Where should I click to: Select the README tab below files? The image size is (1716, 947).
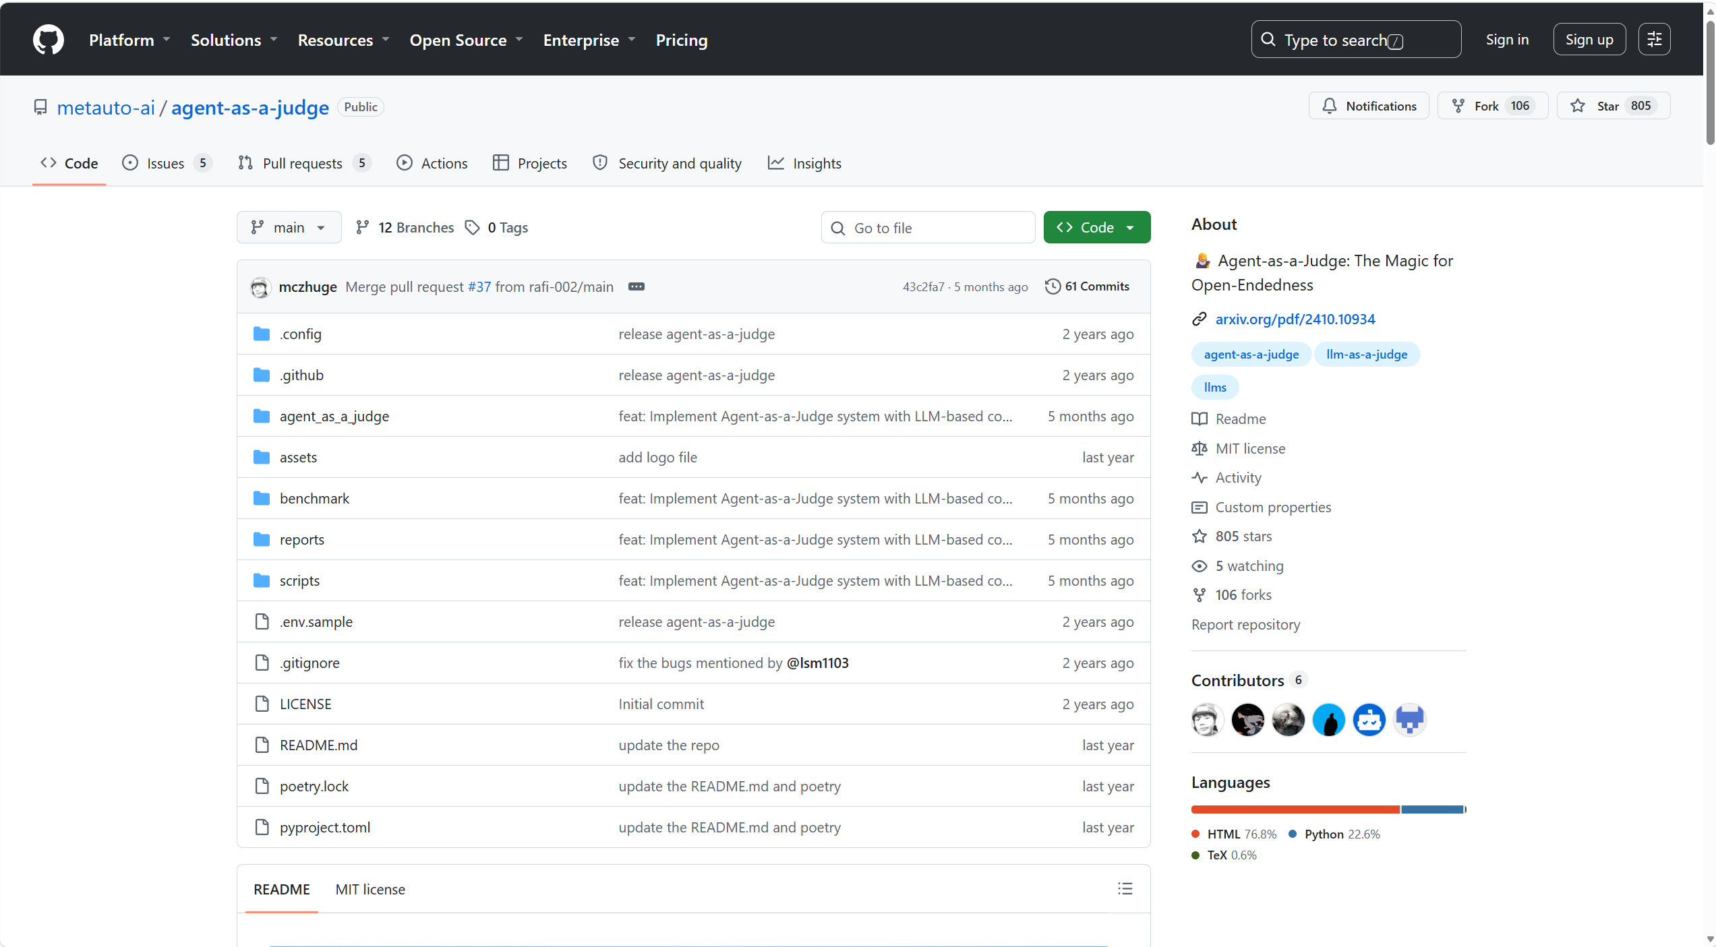click(x=282, y=890)
